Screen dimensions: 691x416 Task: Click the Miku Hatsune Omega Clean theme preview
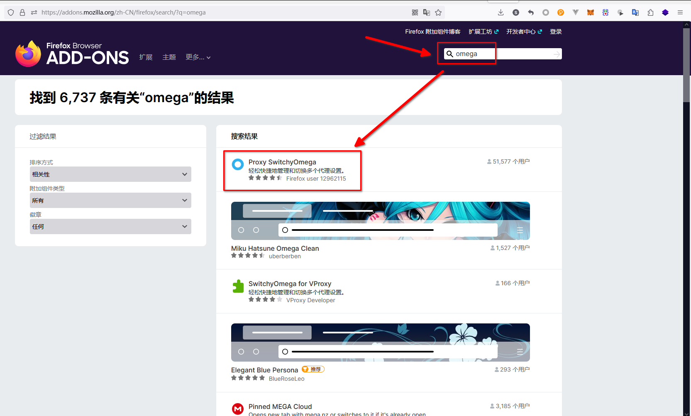pyautogui.click(x=380, y=221)
